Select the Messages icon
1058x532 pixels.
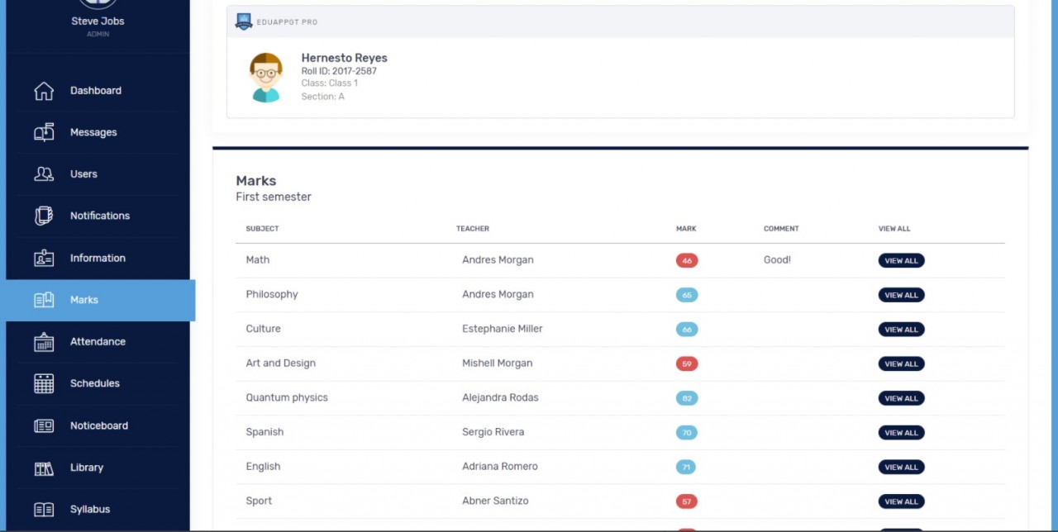(44, 132)
